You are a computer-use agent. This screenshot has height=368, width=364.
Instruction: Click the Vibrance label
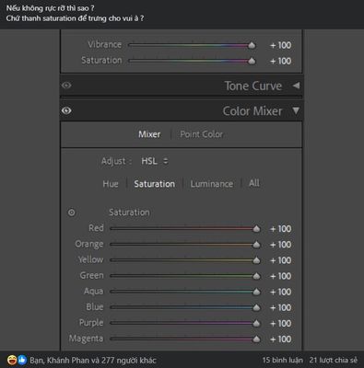point(105,44)
